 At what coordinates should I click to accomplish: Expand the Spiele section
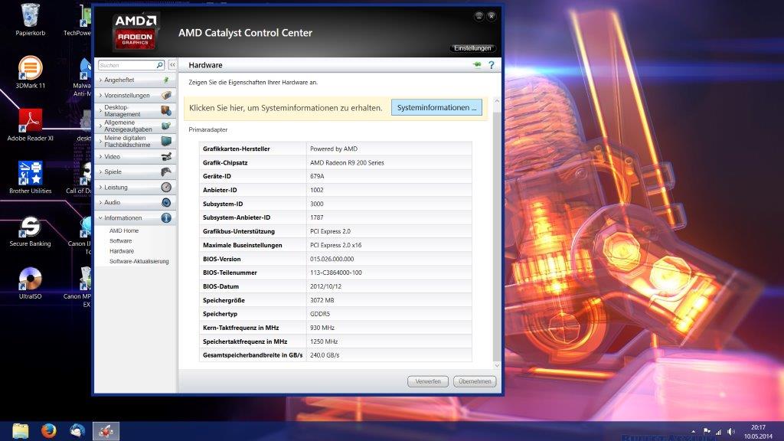click(100, 172)
